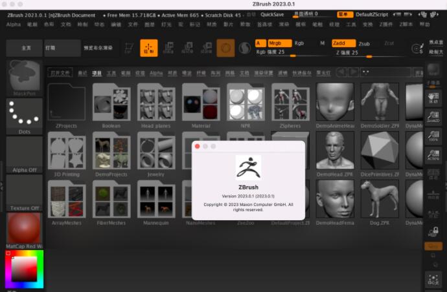Image resolution: width=447 pixels, height=292 pixels.
Task: Toggle the orange menus button
Action: [x=345, y=14]
